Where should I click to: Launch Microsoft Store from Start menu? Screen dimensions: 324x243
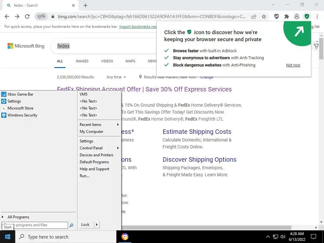[38, 108]
